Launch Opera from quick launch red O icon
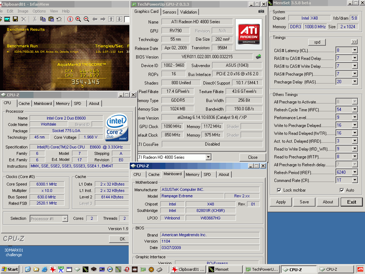Viewport: 365px width, 274px height. pyautogui.click(x=127, y=270)
